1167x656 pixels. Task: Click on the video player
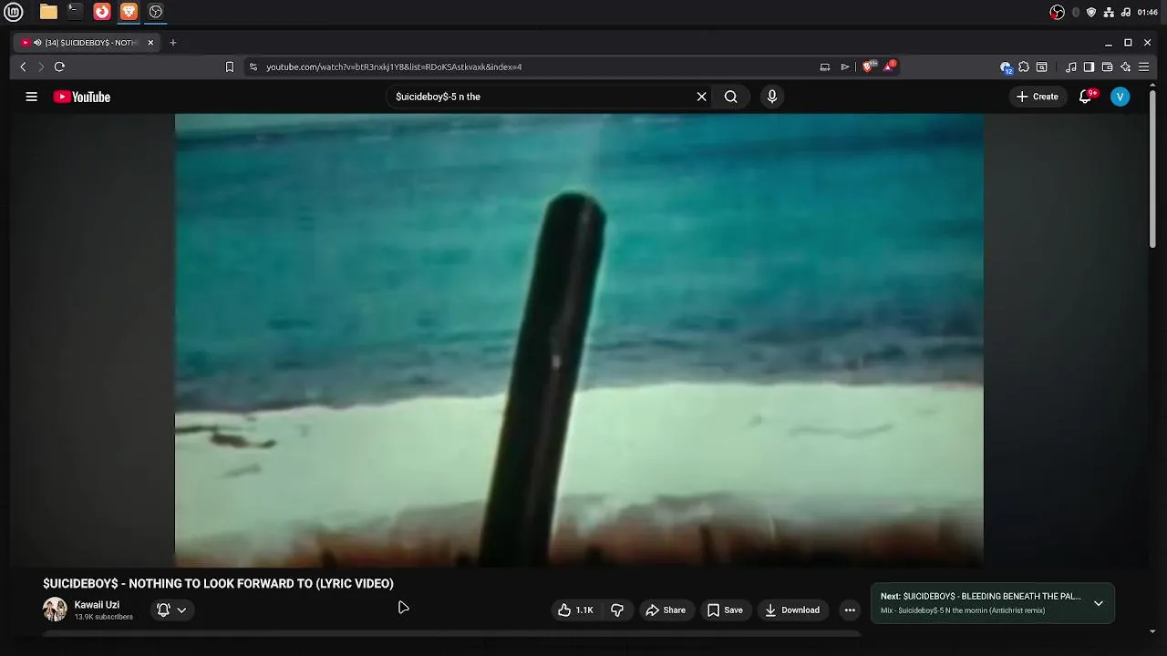[x=579, y=340]
